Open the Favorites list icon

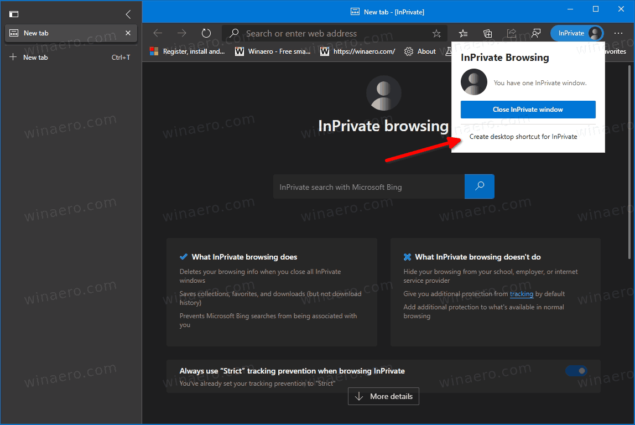coord(463,34)
